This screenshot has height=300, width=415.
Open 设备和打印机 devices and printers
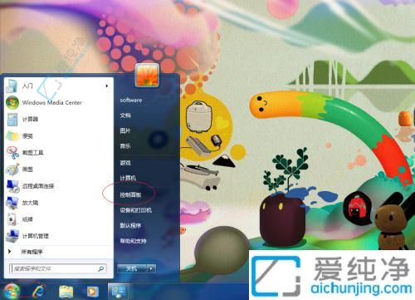136,210
